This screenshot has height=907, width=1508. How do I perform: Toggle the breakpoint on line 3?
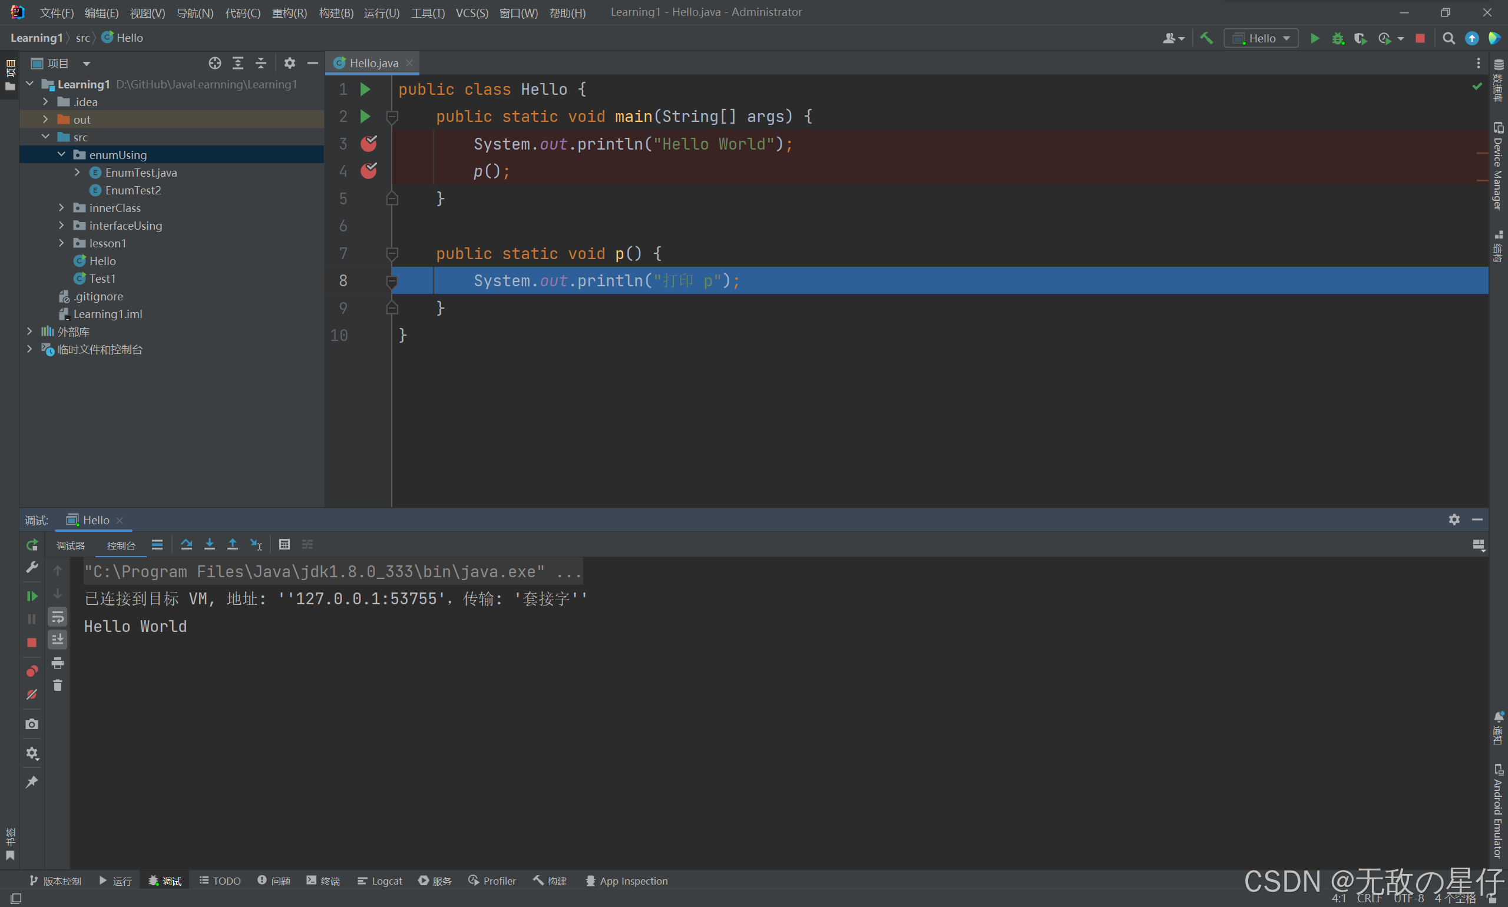[x=369, y=144]
